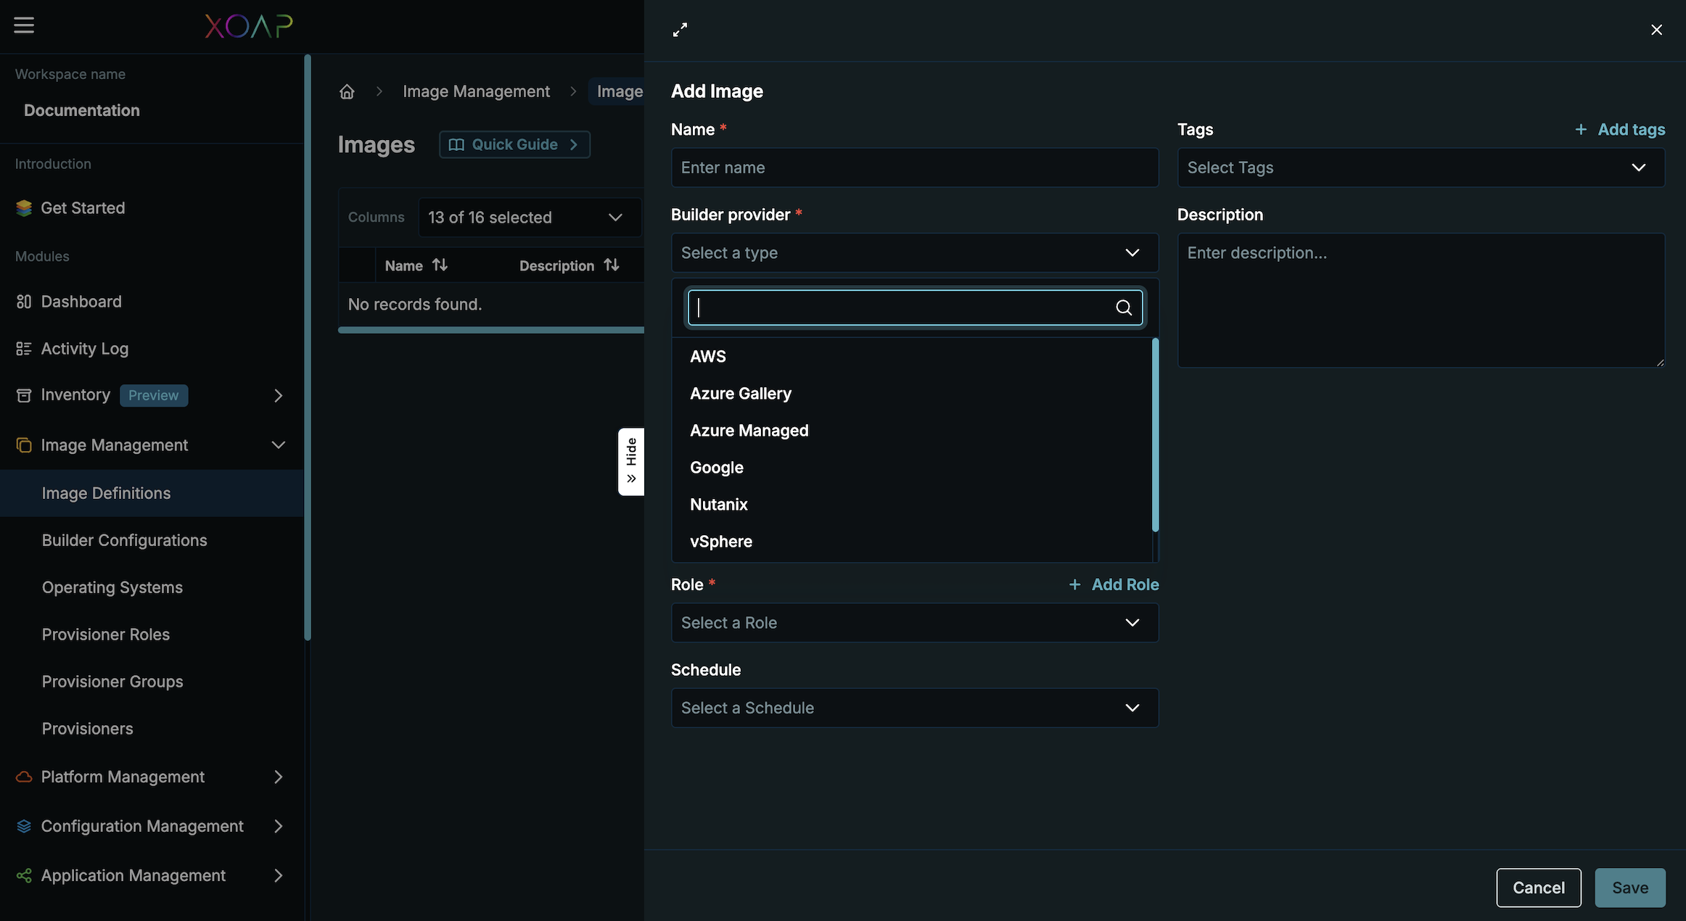Hide the side panel with Hide tab
This screenshot has width=1686, height=921.
631,461
